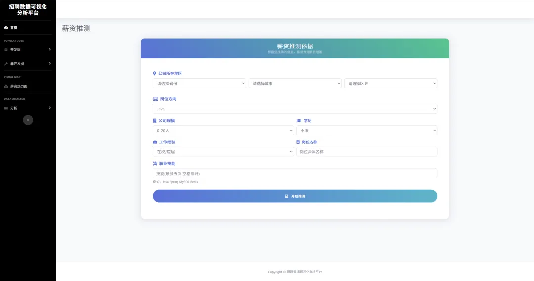Click the chevron arrow next to 分析
534x281 pixels.
click(x=50, y=108)
